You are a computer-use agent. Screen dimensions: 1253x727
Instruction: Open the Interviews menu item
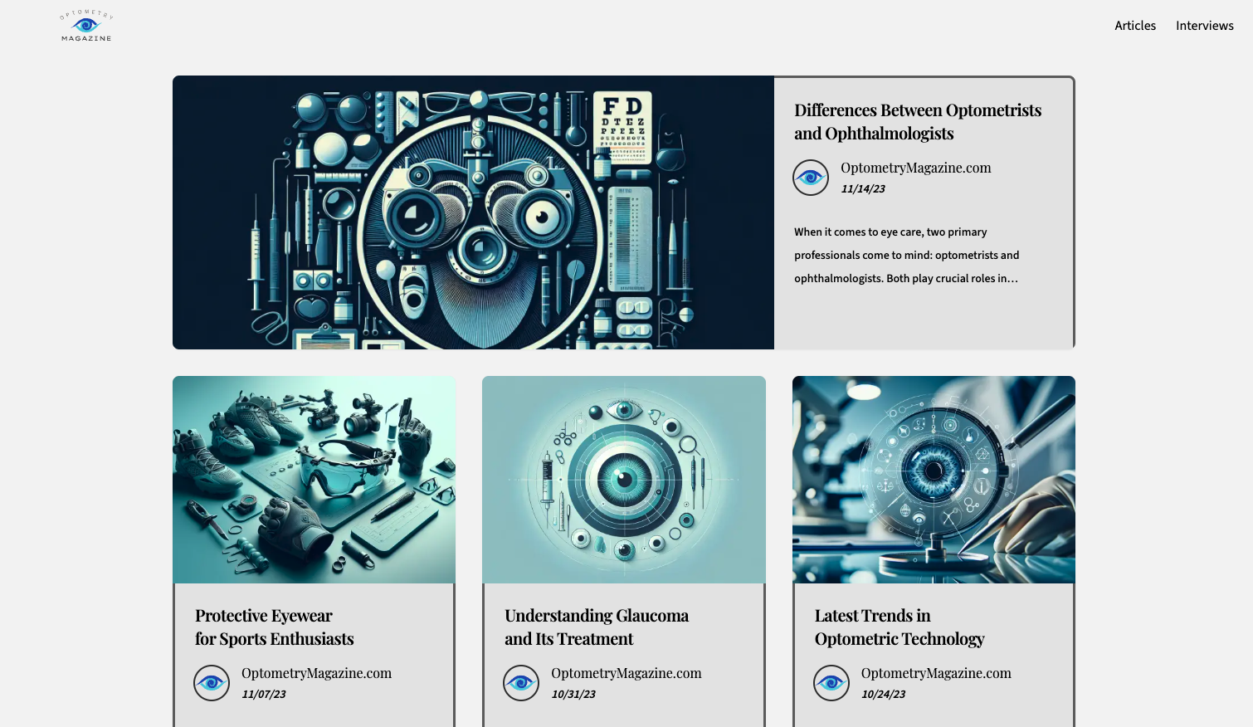point(1204,26)
